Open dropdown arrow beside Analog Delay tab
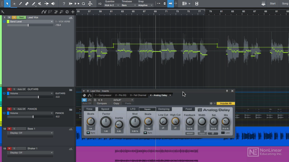This screenshot has width=289, height=162. point(170,95)
